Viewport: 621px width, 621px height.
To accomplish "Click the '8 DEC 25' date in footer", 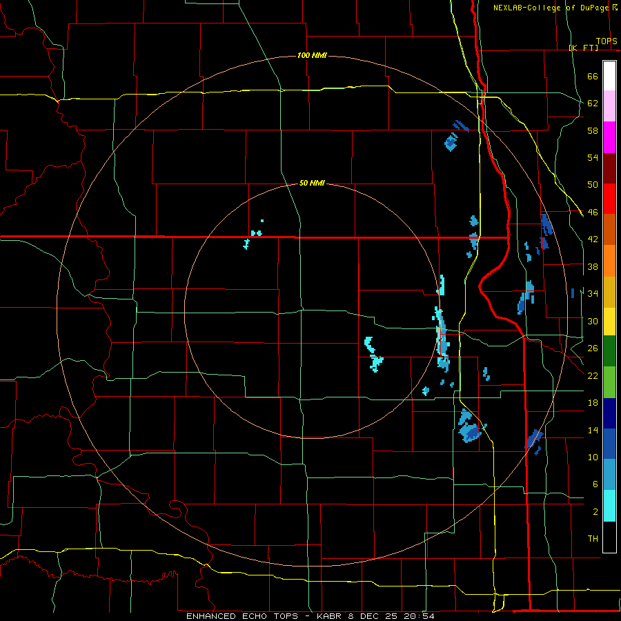I will pos(373,616).
